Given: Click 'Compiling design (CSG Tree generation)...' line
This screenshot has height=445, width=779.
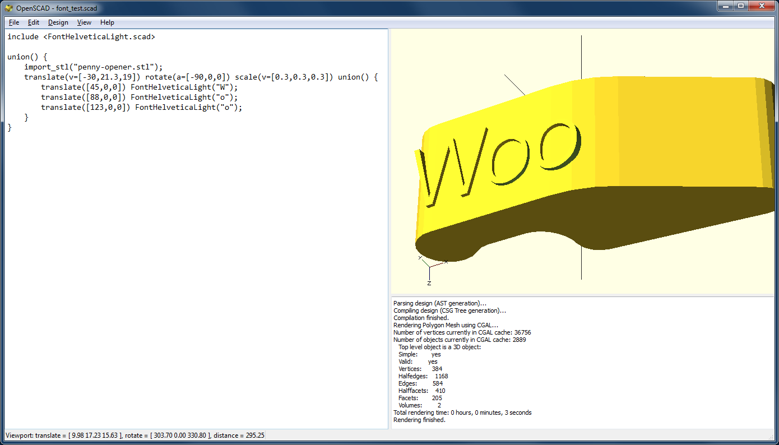Looking at the screenshot, I should tap(449, 310).
